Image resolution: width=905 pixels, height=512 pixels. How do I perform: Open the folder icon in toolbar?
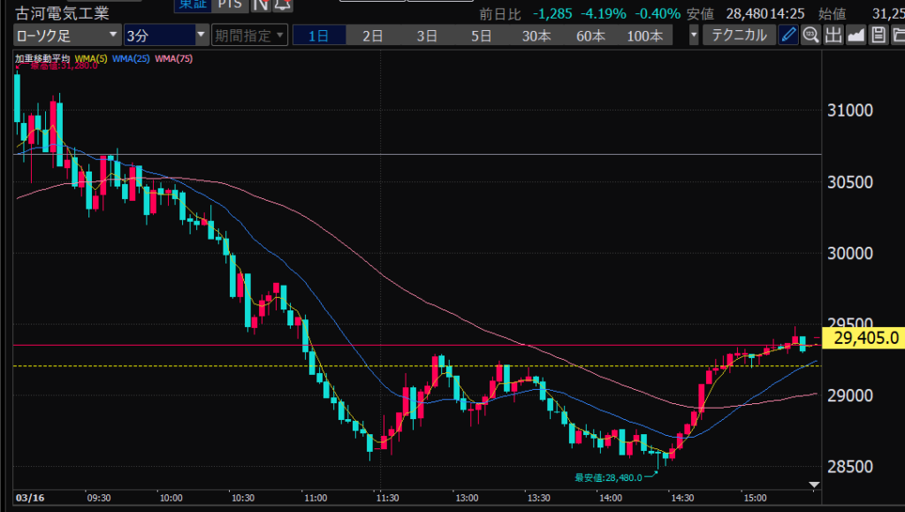coord(897,35)
